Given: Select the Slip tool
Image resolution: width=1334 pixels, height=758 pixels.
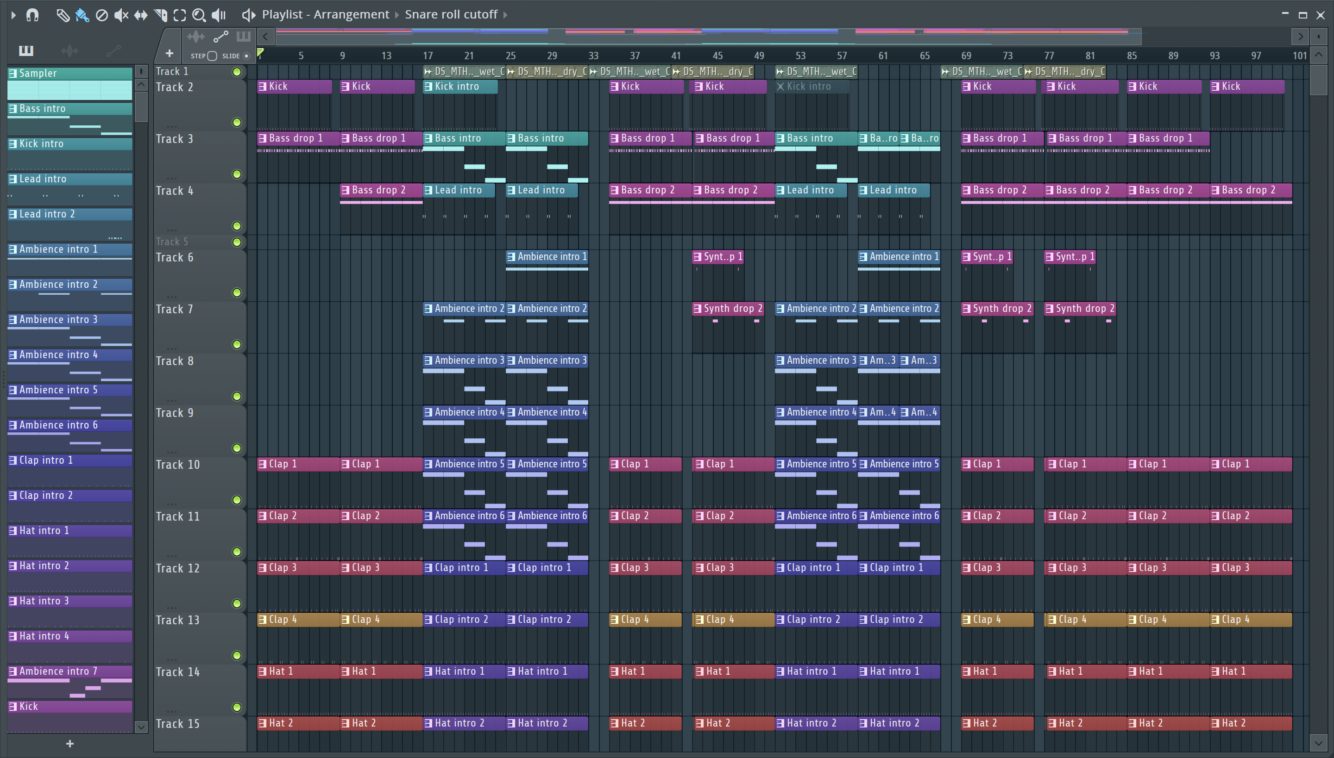Looking at the screenshot, I should pyautogui.click(x=141, y=15).
